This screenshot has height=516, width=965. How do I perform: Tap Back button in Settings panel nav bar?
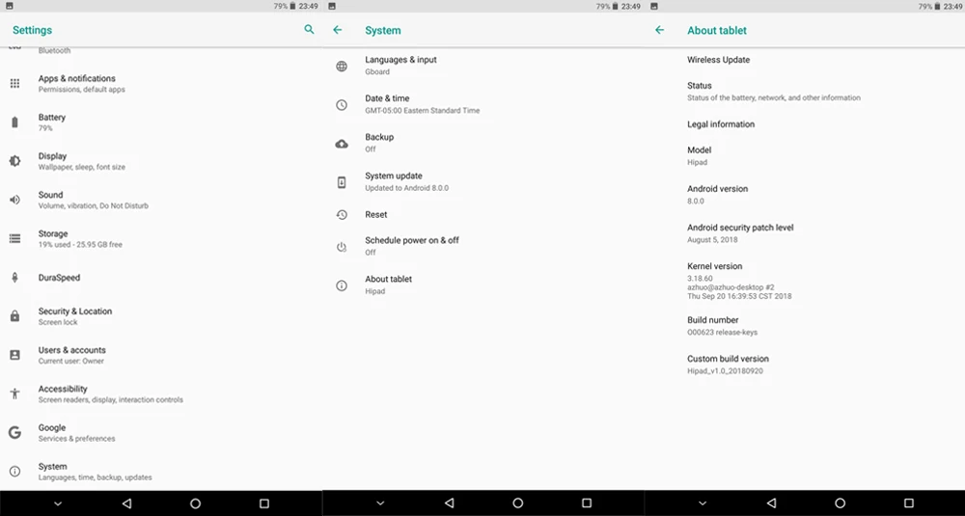[126, 503]
